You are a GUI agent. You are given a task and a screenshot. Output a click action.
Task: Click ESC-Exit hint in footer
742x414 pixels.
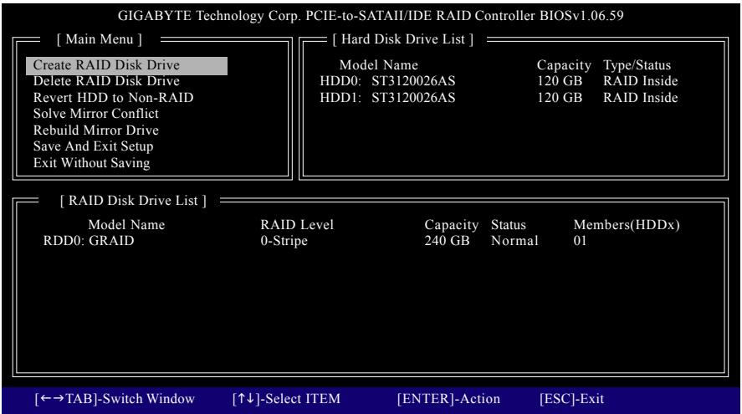point(571,399)
